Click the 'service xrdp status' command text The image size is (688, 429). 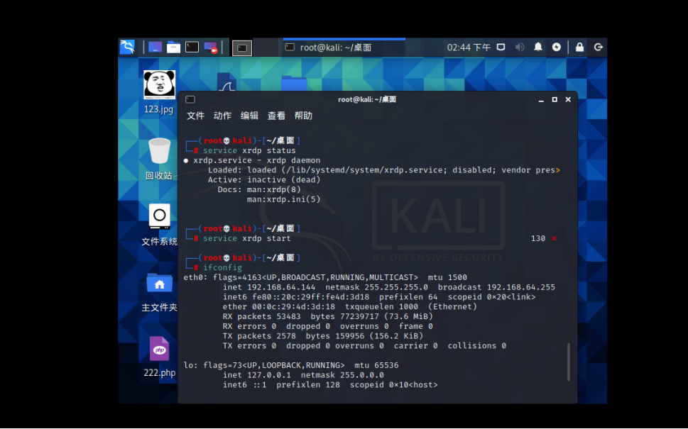[x=249, y=150]
